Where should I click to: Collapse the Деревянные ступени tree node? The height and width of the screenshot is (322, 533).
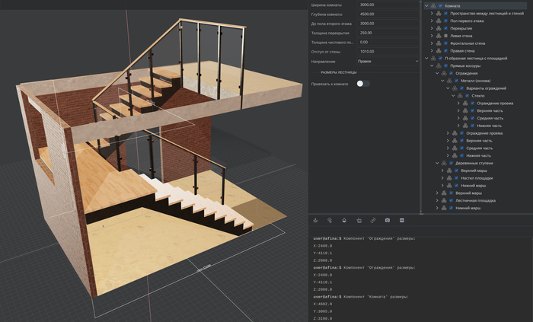point(437,163)
